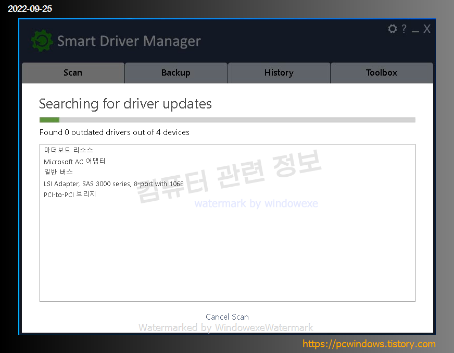Go to the Toolbox tab

382,73
